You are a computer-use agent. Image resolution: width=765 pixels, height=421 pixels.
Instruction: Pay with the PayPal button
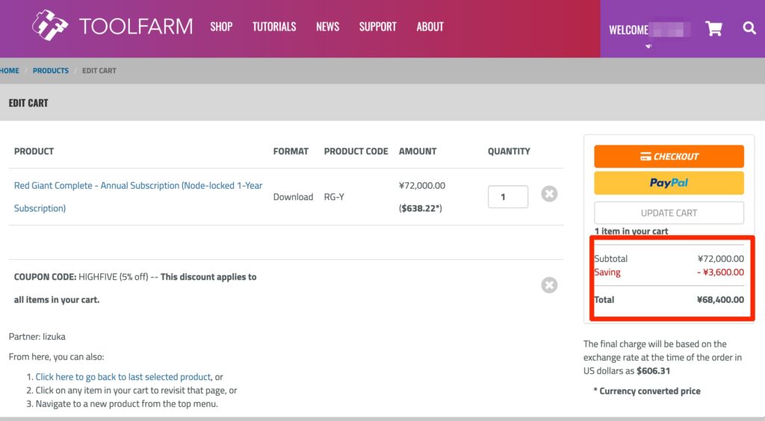click(669, 183)
